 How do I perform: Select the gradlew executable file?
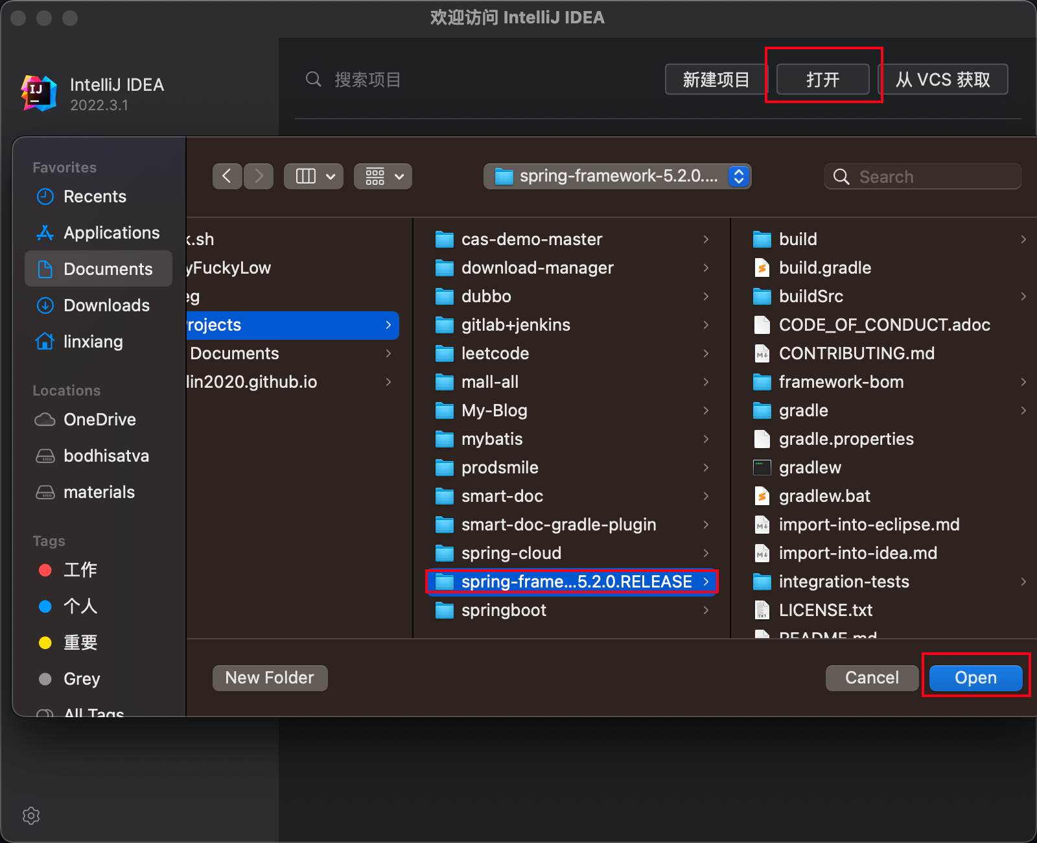tap(889, 468)
